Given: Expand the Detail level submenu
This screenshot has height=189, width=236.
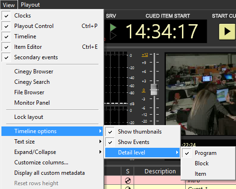Looking at the screenshot, I should click(x=142, y=153).
